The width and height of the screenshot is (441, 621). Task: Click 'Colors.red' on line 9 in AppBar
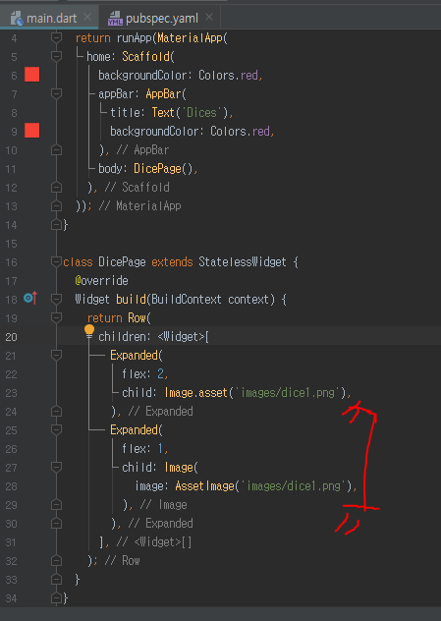click(241, 131)
